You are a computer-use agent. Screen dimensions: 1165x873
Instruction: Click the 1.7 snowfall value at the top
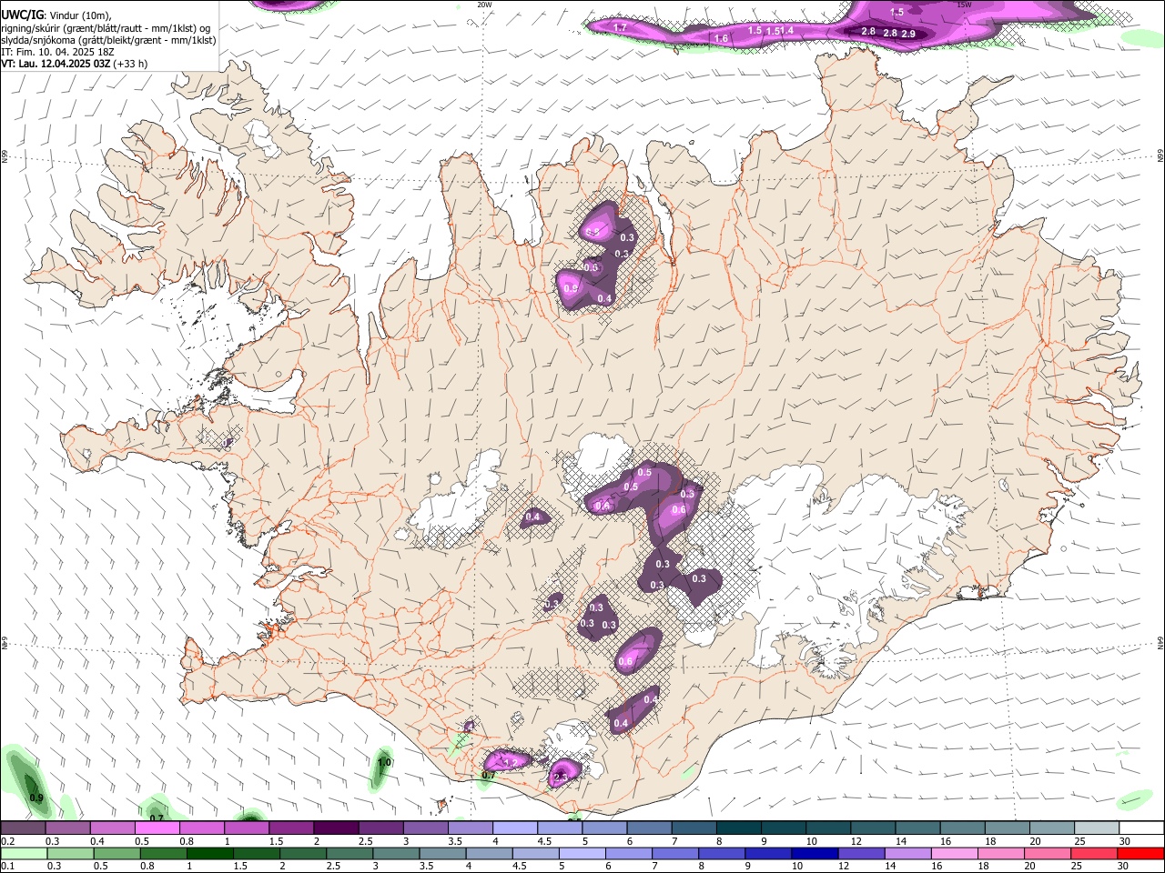pos(620,28)
